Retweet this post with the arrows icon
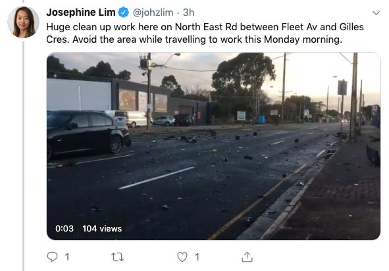389x271 pixels. (117, 257)
